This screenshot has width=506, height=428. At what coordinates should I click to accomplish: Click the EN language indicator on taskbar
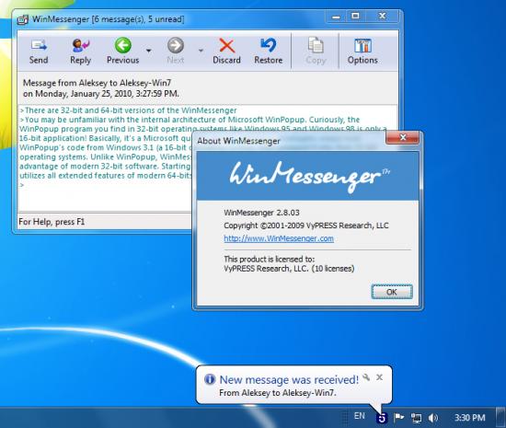point(360,416)
